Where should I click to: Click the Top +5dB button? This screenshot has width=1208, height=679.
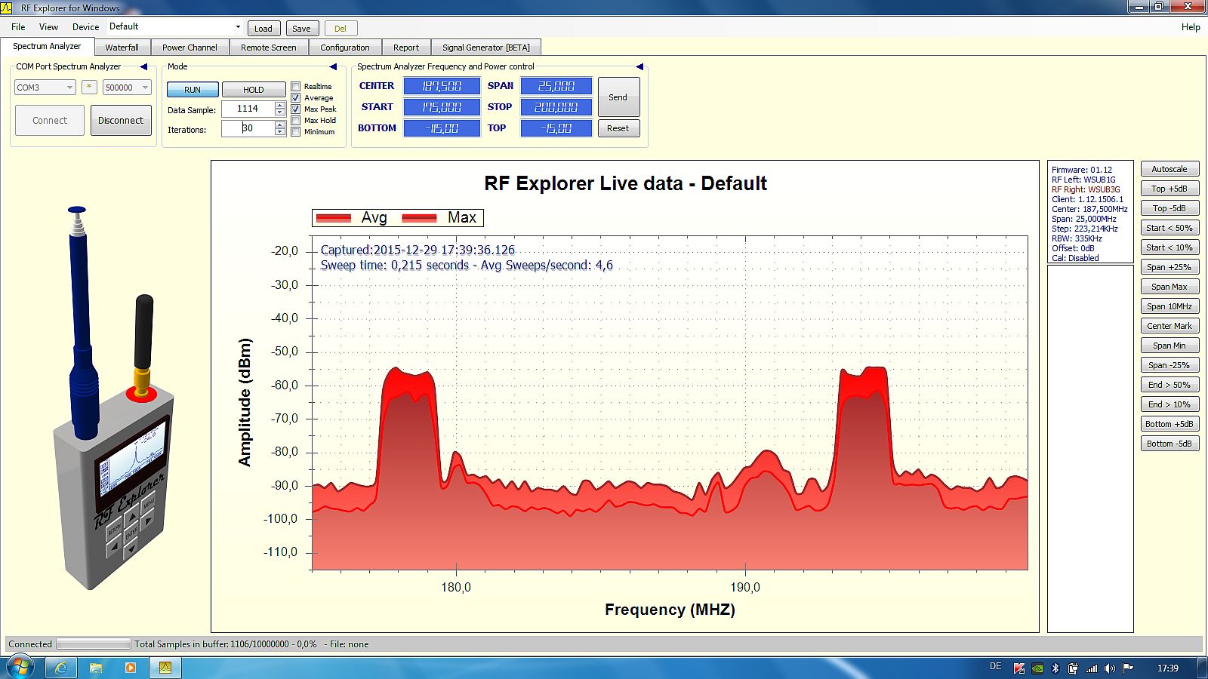click(x=1169, y=189)
